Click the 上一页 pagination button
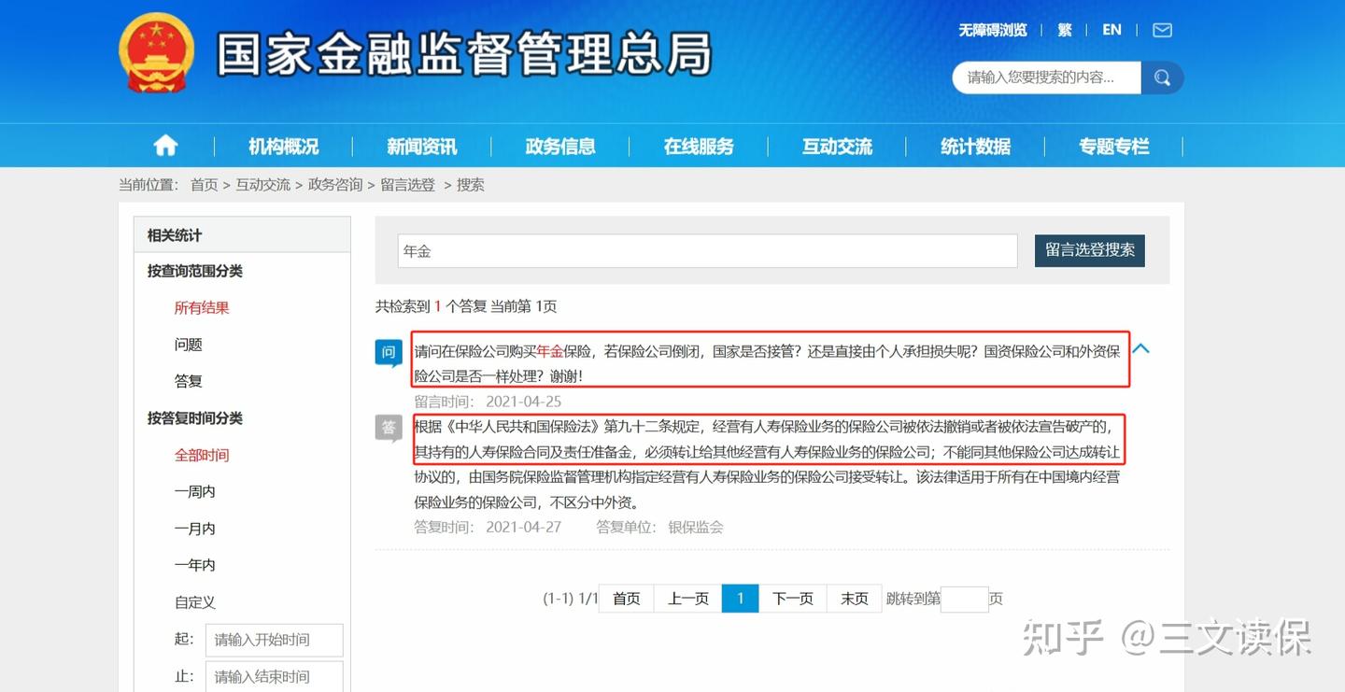Image resolution: width=1345 pixels, height=692 pixels. point(687,599)
